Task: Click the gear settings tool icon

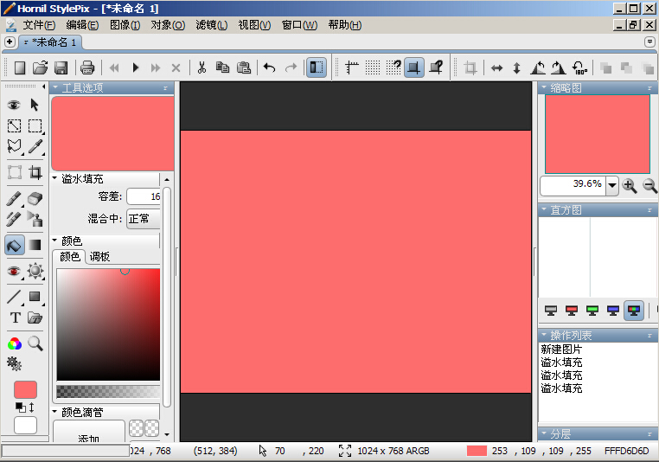Action: [15, 364]
